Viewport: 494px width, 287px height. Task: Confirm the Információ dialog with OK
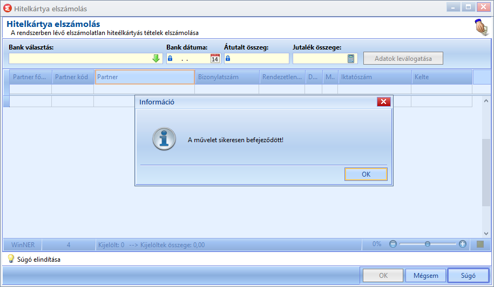(366, 174)
